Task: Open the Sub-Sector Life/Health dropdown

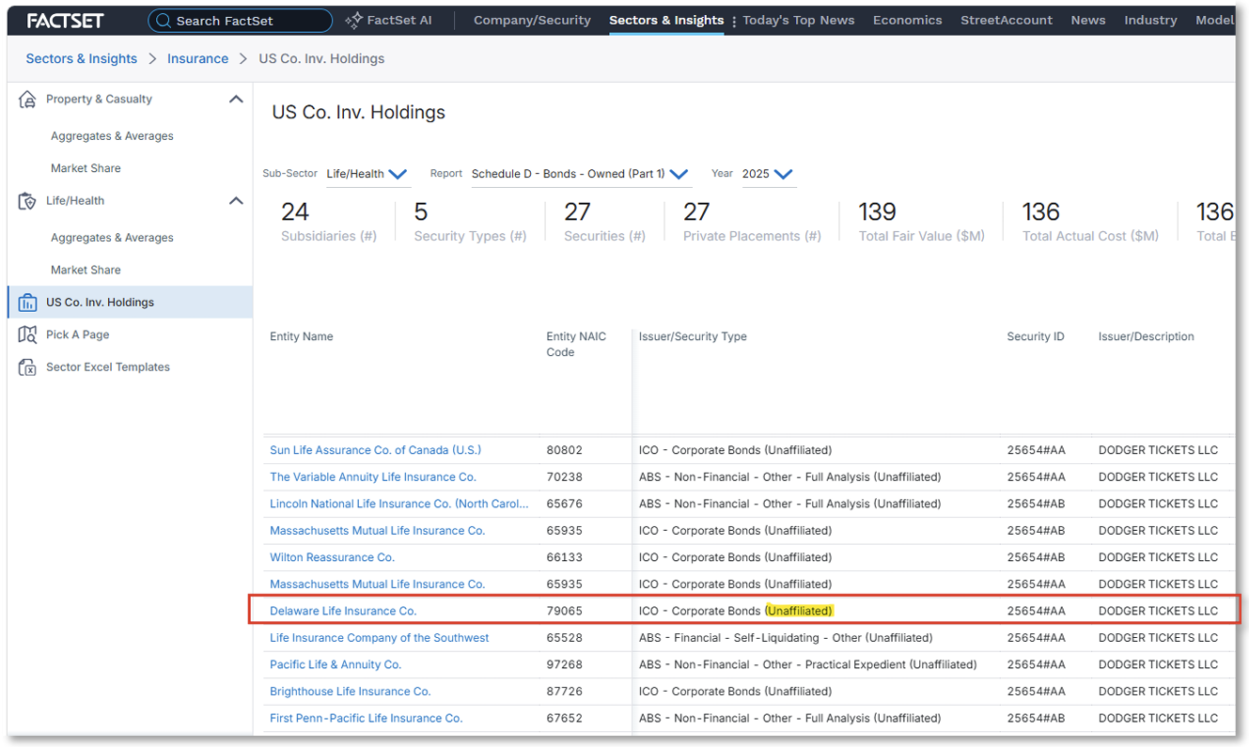Action: click(367, 174)
